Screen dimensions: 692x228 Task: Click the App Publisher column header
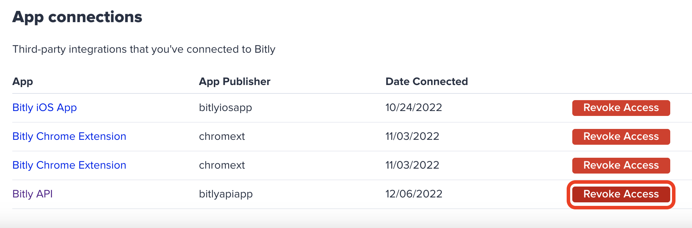(x=235, y=82)
